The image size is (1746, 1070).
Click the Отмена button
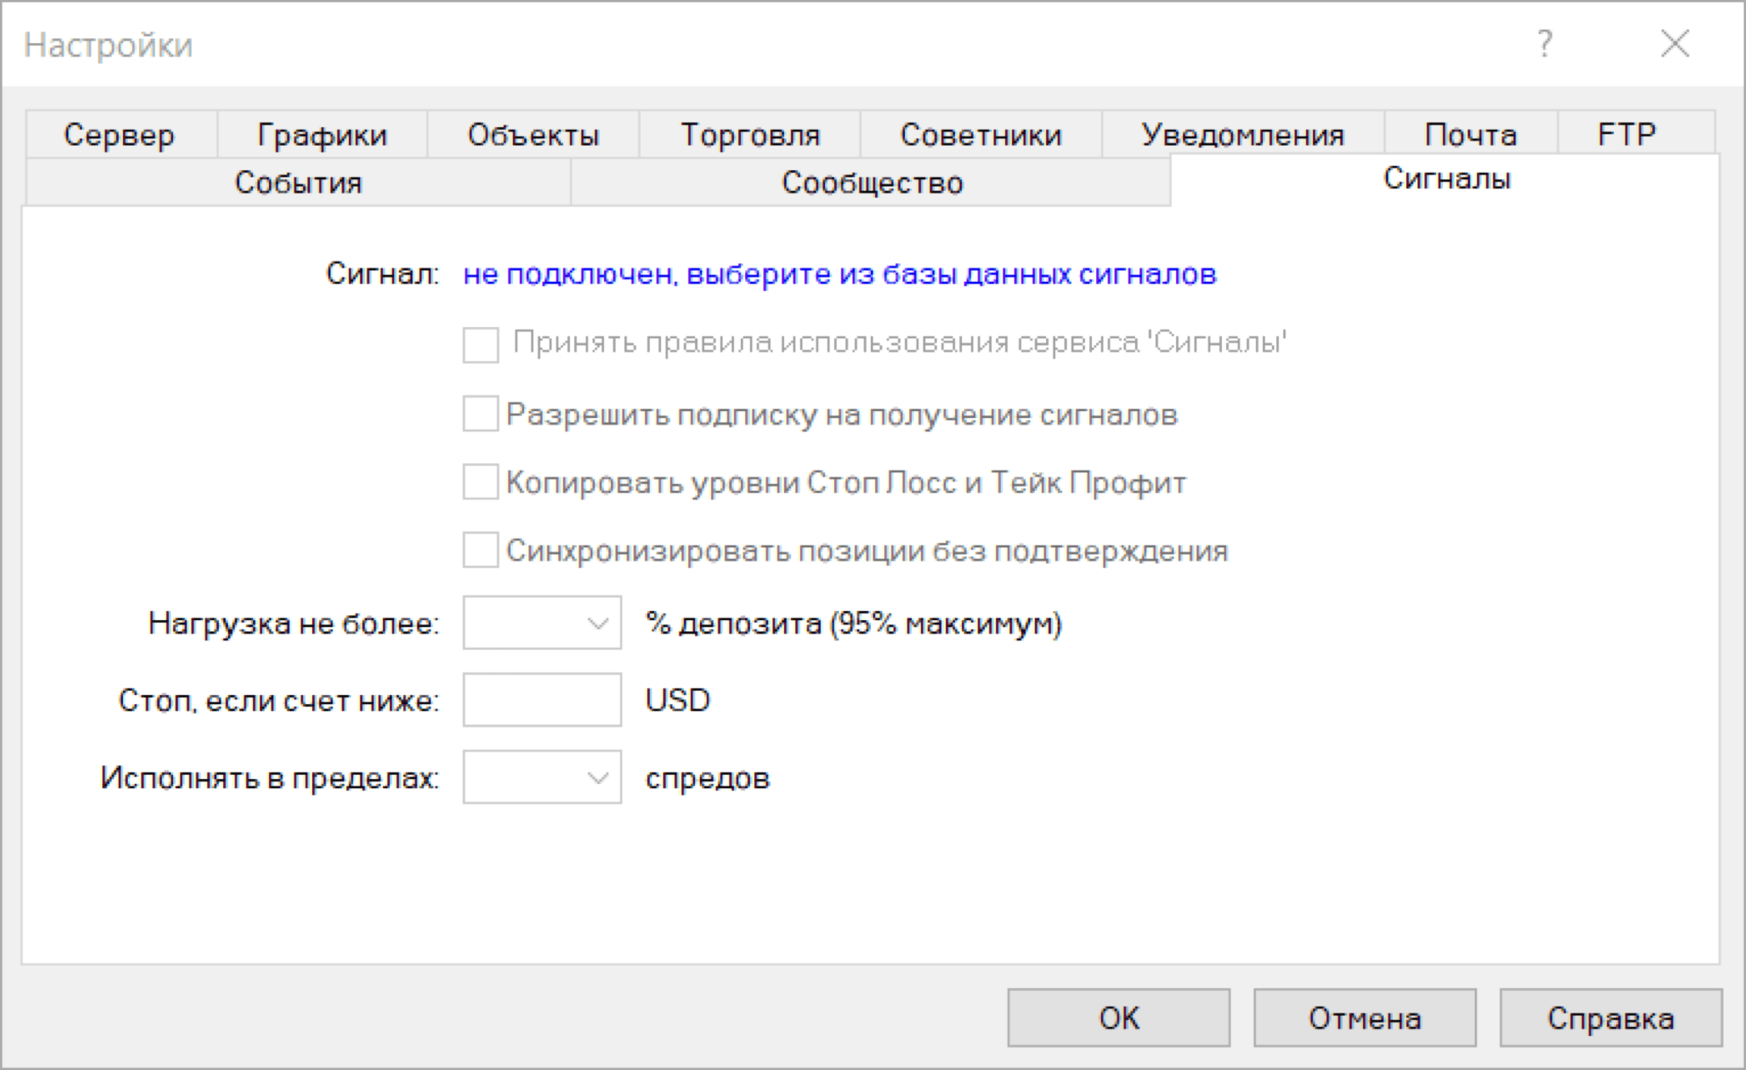pyautogui.click(x=1365, y=1018)
